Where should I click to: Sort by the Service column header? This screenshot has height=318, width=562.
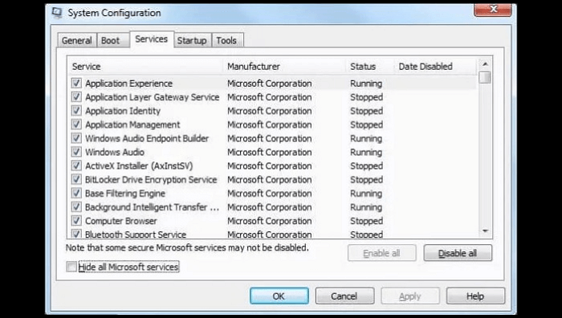click(x=145, y=67)
